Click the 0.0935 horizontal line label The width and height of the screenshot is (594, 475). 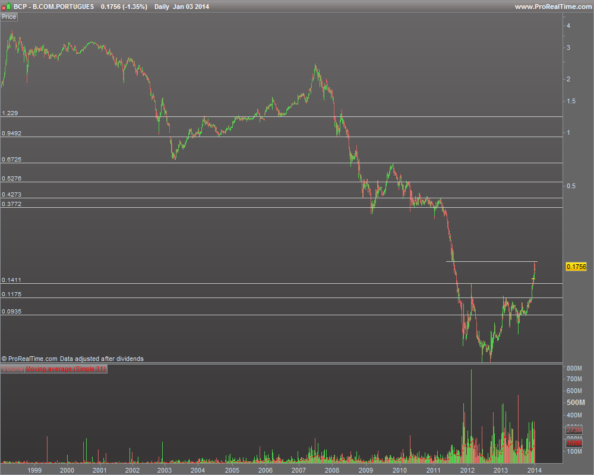[12, 312]
